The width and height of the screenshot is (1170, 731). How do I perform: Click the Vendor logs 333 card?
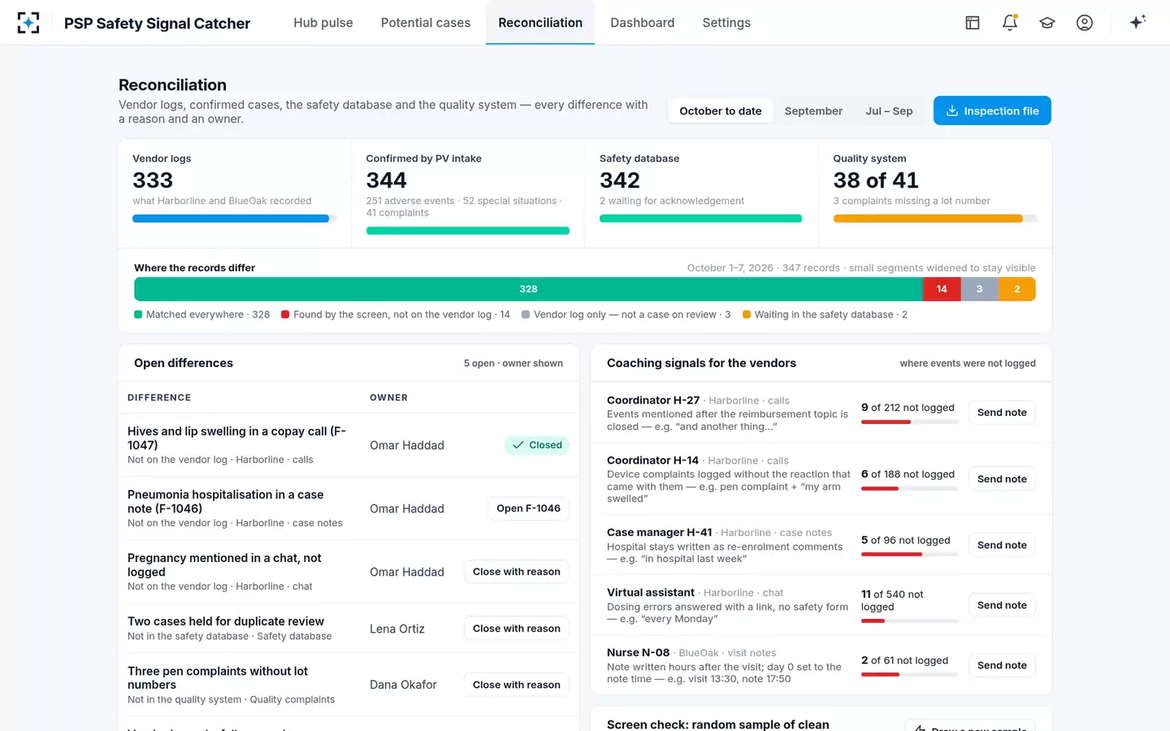pos(235,193)
